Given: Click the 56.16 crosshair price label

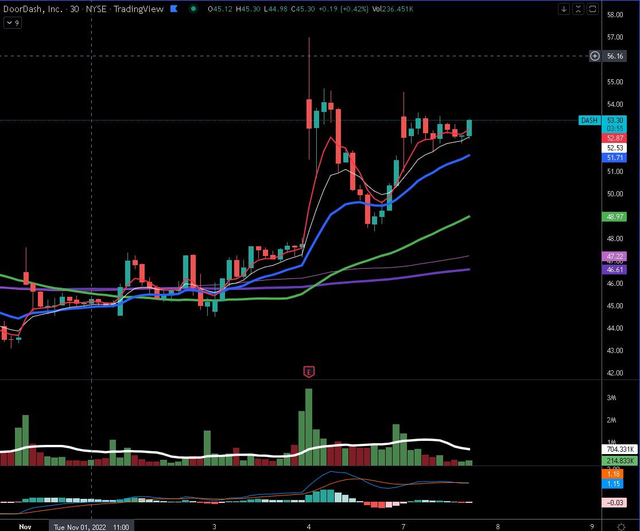Looking at the screenshot, I should pyautogui.click(x=615, y=56).
